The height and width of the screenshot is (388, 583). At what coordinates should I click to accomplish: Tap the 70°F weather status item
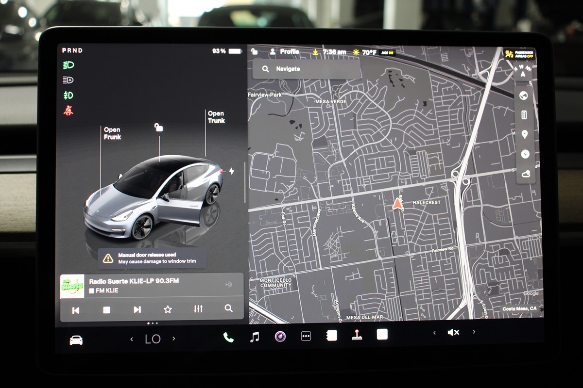point(365,52)
